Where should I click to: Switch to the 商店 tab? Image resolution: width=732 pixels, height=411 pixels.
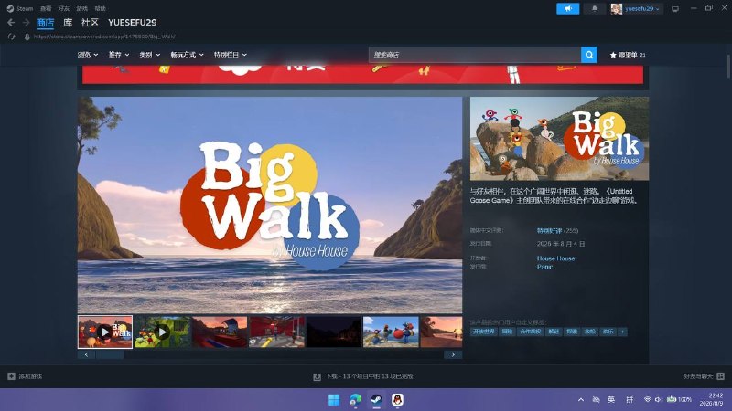click(x=45, y=22)
